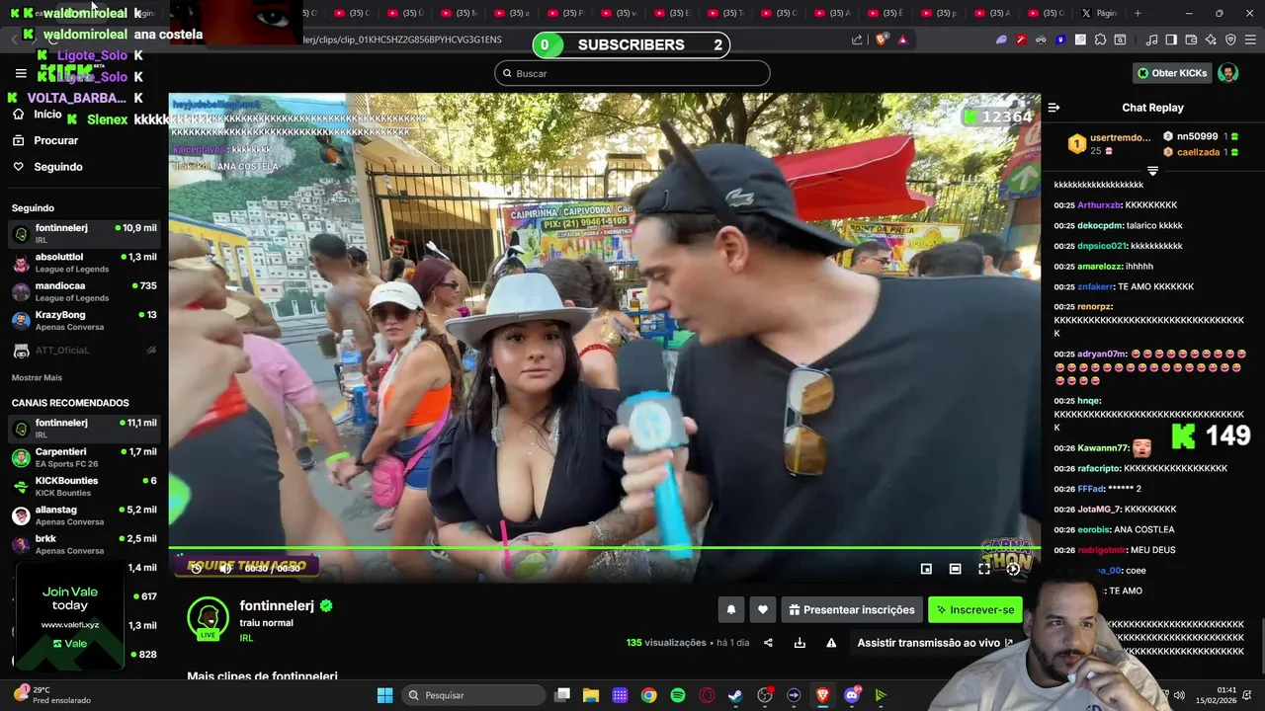This screenshot has height=711, width=1265.
Task: Open File Explorer from the taskbar
Action: tap(591, 695)
